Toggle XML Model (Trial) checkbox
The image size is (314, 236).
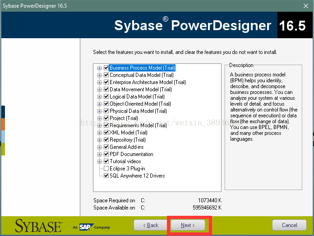point(106,133)
